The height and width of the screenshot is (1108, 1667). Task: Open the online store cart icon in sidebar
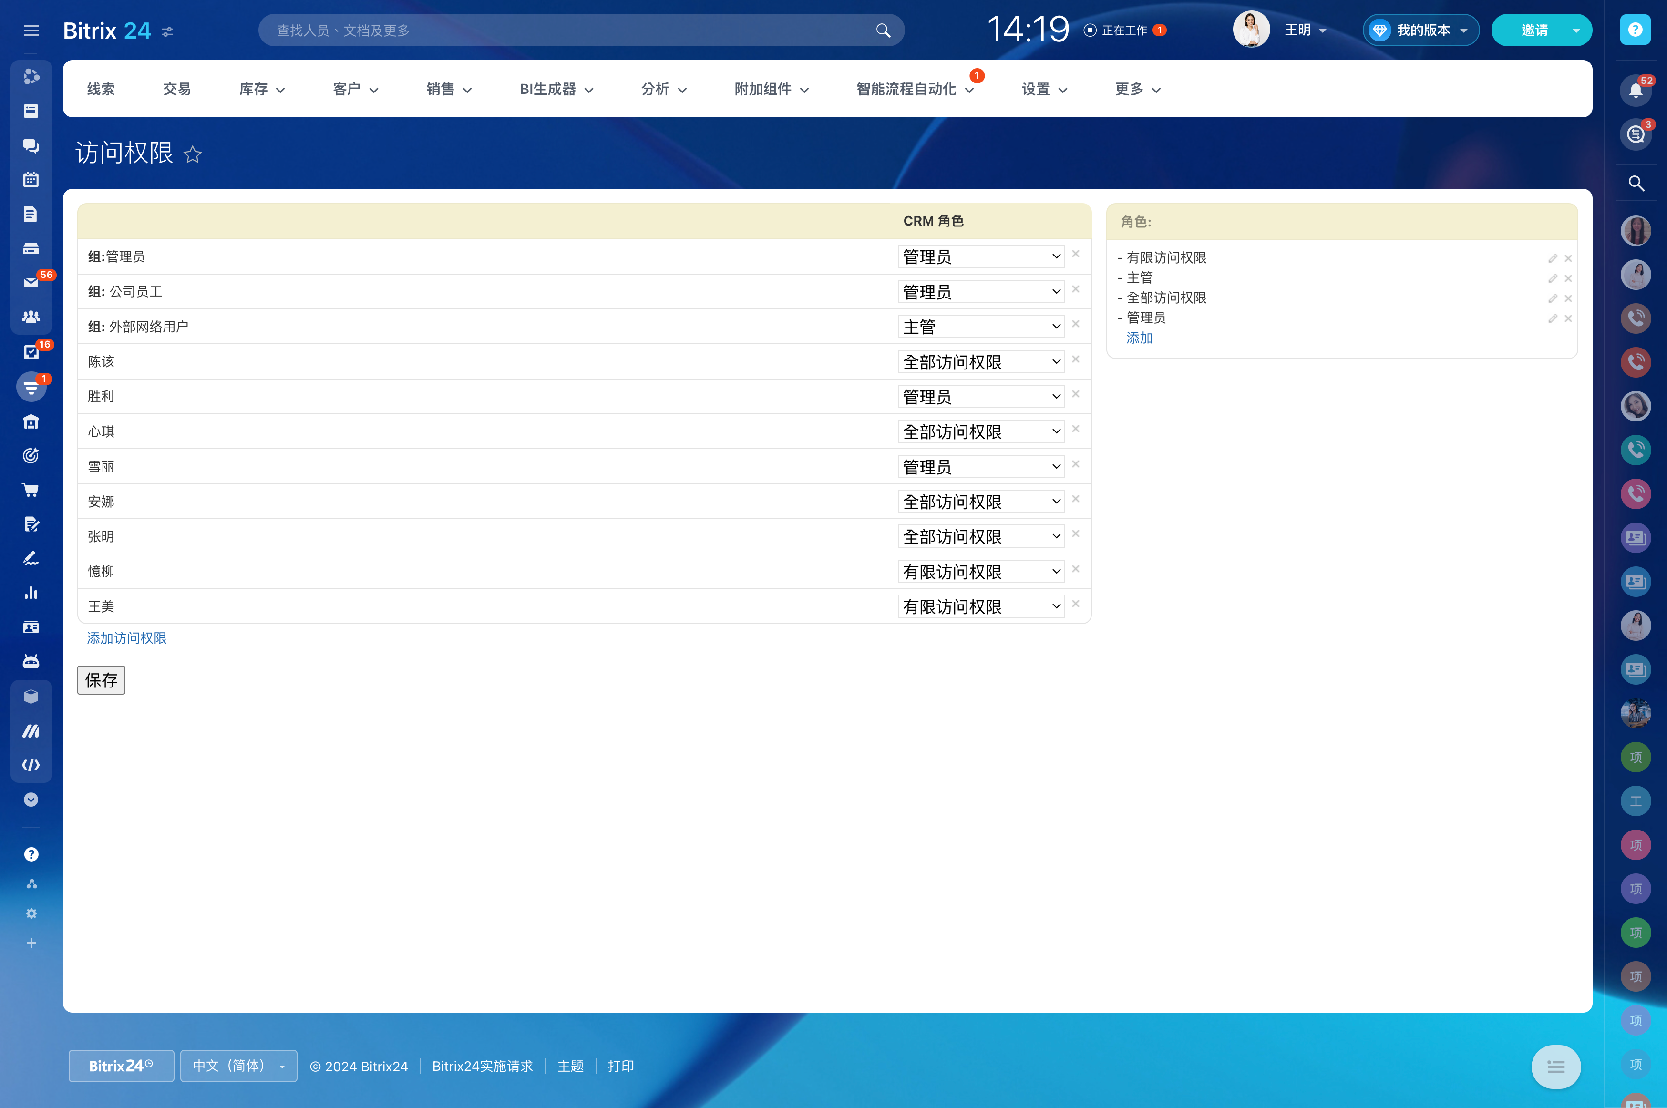click(31, 490)
